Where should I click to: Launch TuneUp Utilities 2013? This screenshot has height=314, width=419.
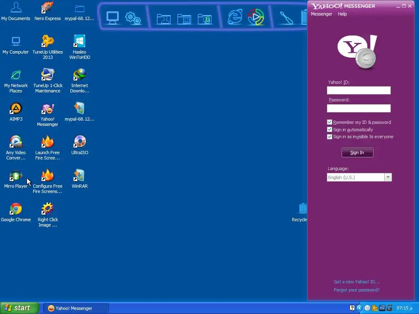pyautogui.click(x=47, y=47)
